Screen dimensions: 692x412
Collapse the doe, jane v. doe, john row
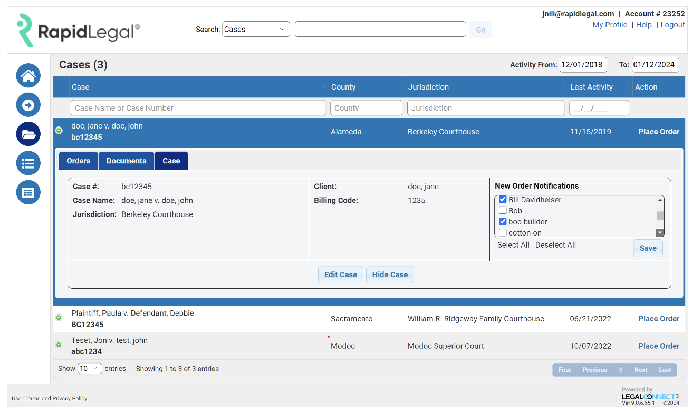59,130
